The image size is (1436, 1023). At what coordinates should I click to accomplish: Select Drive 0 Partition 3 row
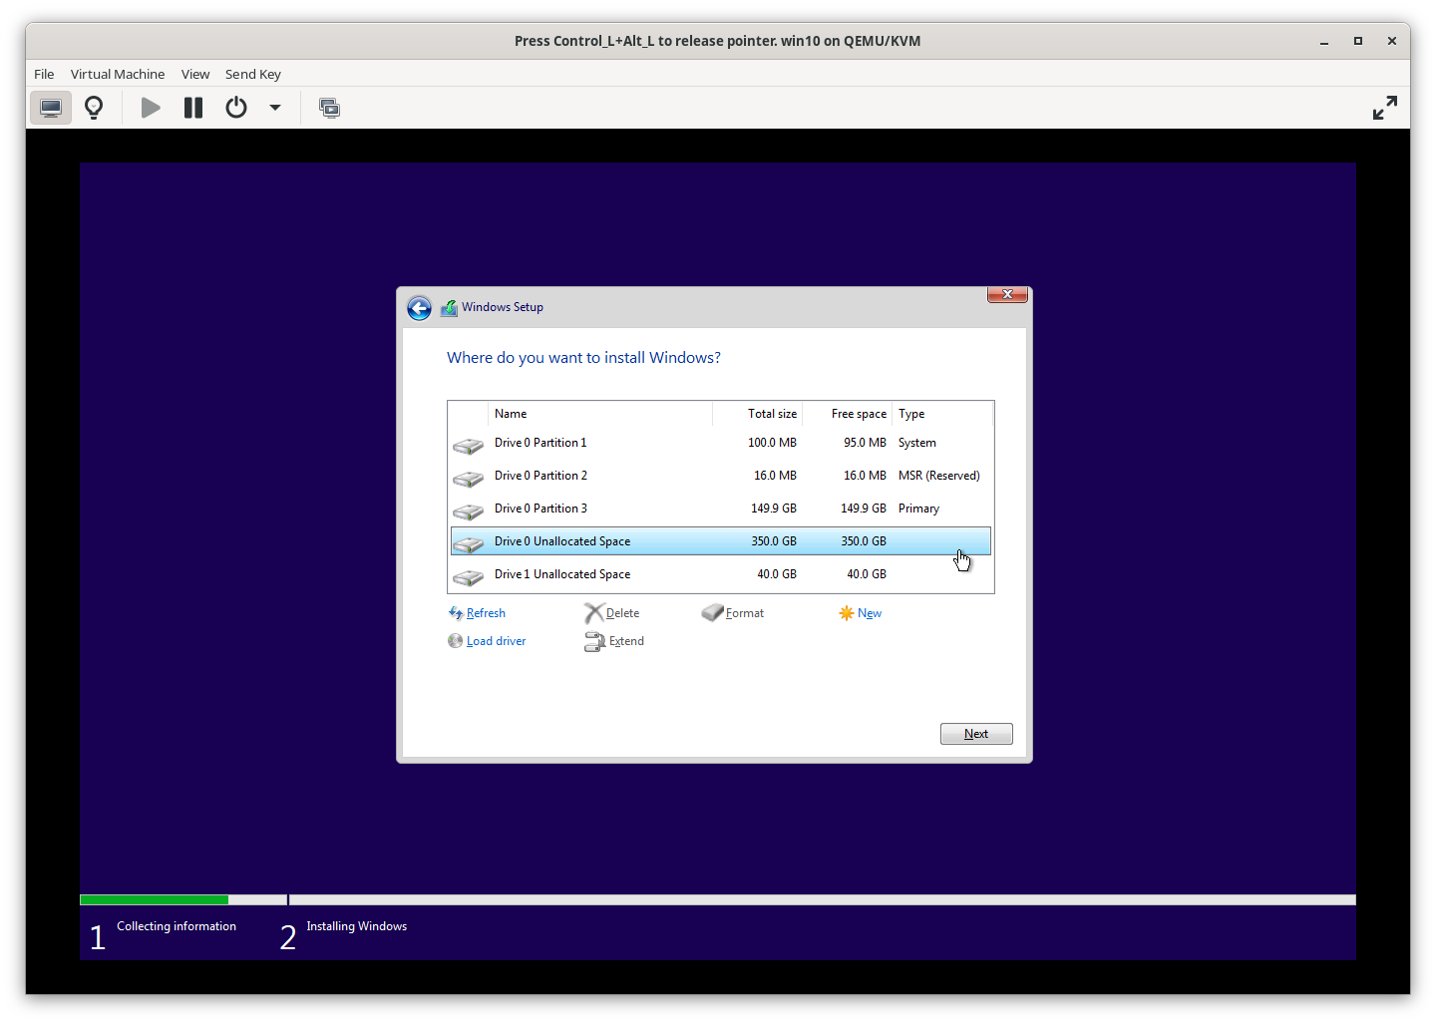pyautogui.click(x=721, y=509)
